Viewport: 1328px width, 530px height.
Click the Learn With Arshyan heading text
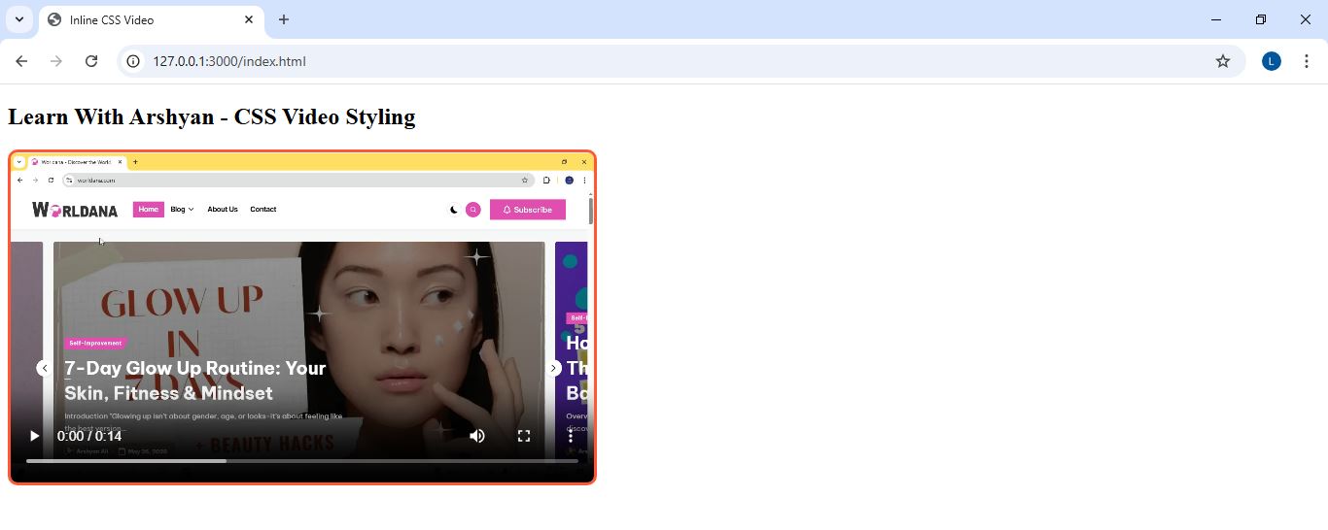click(x=212, y=116)
